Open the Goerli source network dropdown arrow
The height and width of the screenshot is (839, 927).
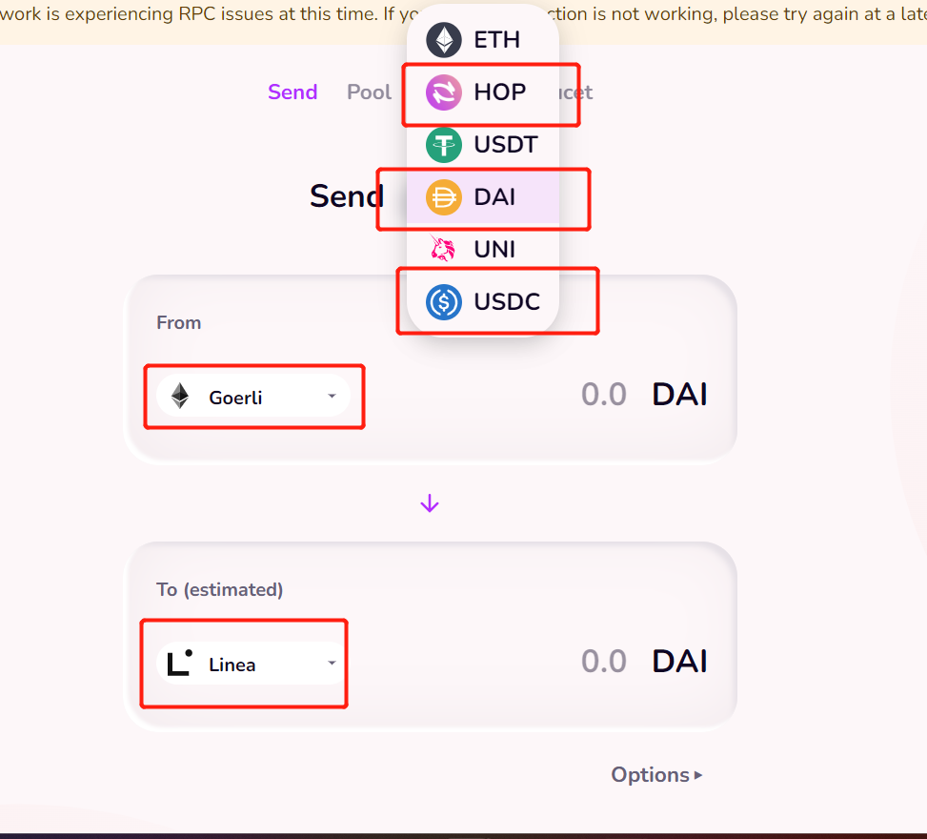pyautogui.click(x=332, y=396)
